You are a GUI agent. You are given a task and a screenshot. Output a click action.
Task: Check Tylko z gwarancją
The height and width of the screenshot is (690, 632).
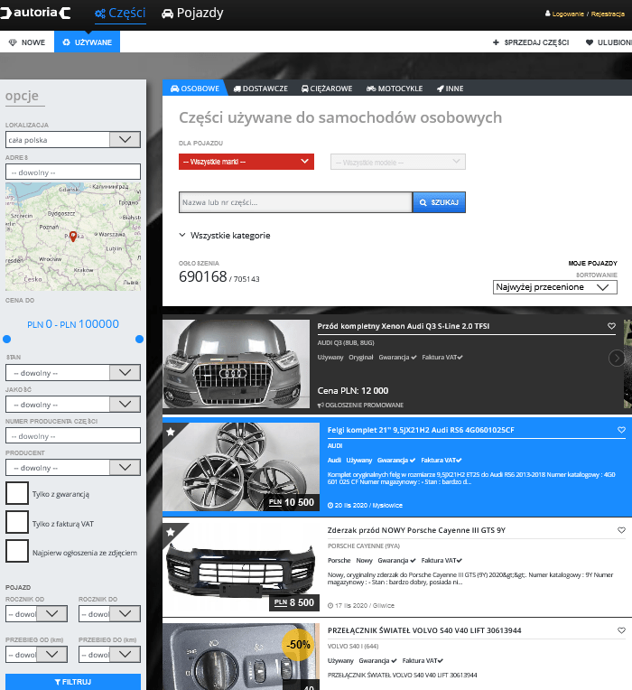pos(17,493)
